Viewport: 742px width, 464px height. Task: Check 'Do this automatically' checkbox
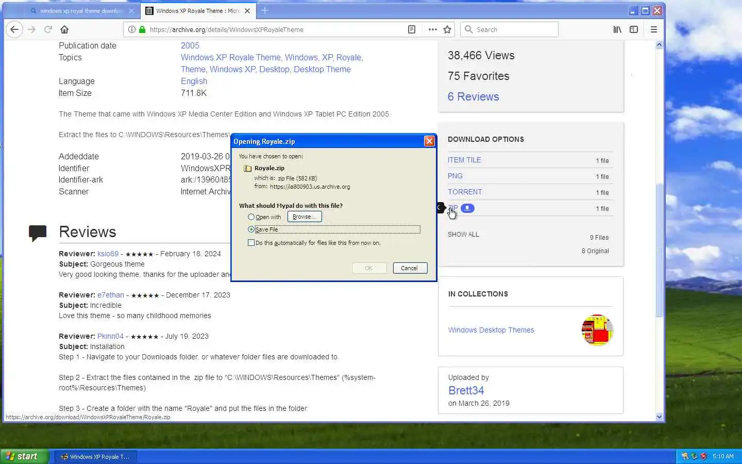click(251, 243)
